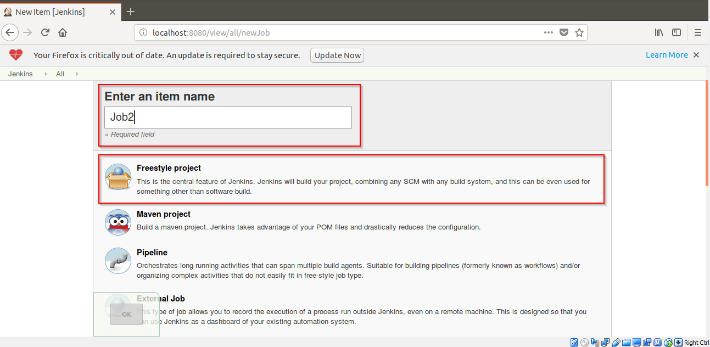
Task: Click the Firefox out-of-date warning text
Action: (x=167, y=55)
